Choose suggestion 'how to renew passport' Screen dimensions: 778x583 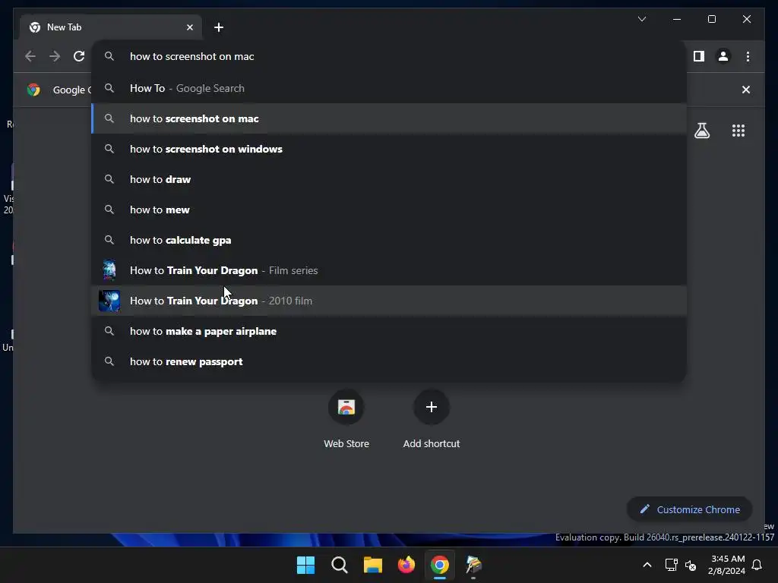pos(390,361)
